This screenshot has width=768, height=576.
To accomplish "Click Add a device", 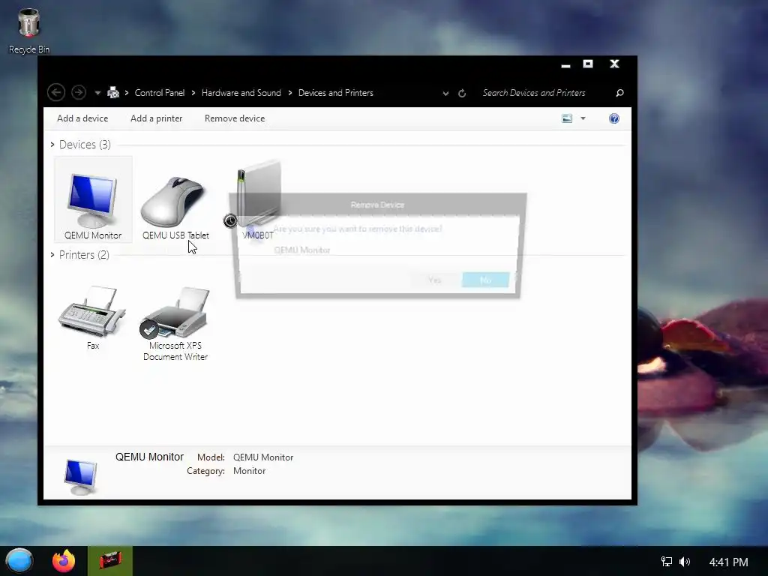I will click(x=82, y=118).
